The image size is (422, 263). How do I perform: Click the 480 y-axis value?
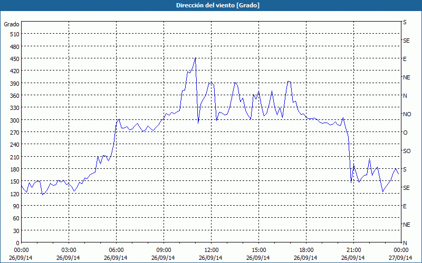click(x=15, y=47)
